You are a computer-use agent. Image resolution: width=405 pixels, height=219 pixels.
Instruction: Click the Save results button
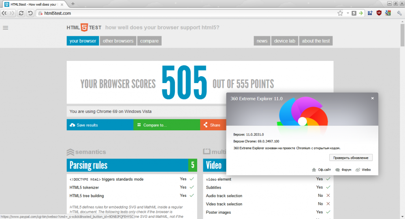tap(100, 125)
